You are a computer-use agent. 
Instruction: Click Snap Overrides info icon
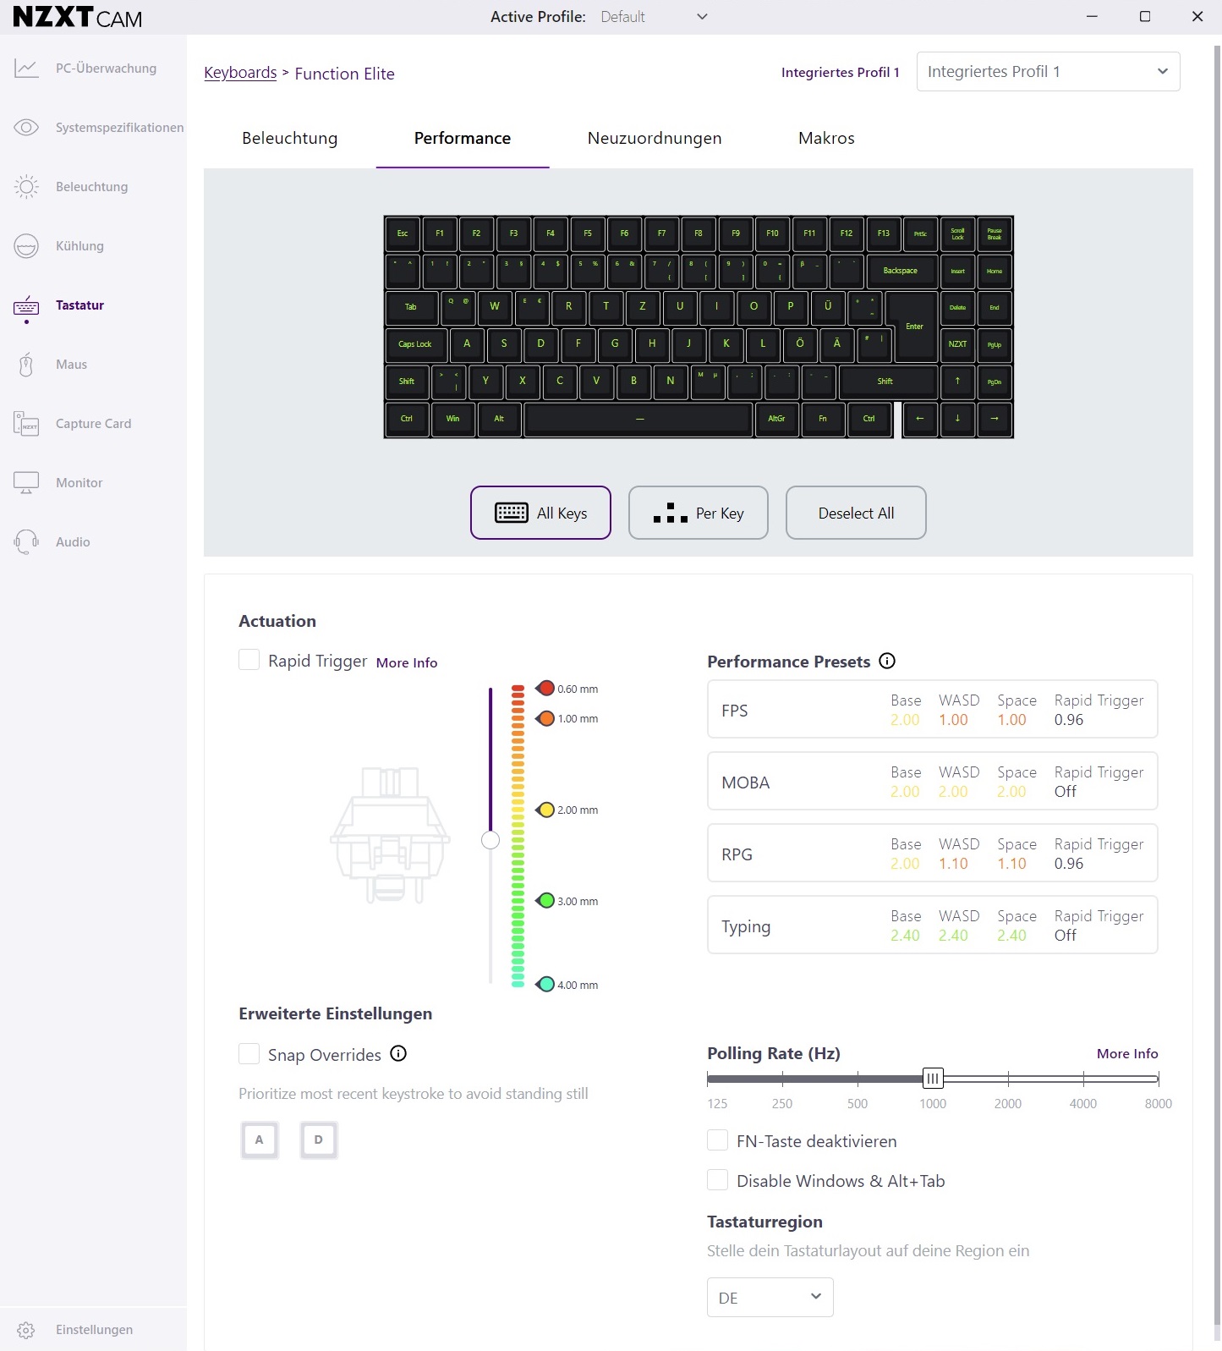point(398,1053)
